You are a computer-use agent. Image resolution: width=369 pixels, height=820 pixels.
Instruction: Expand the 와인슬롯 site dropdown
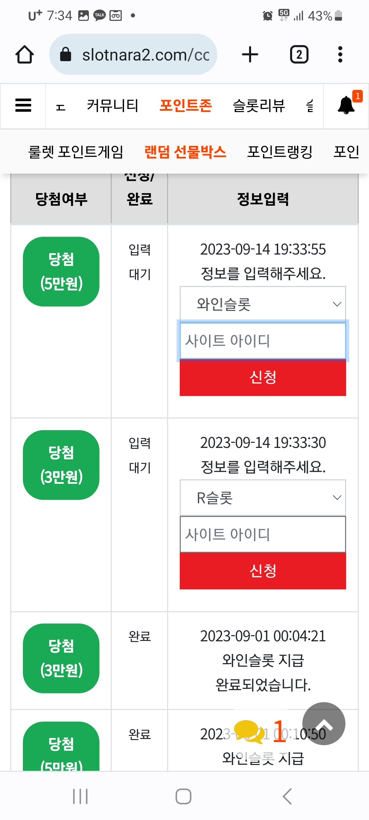point(263,304)
